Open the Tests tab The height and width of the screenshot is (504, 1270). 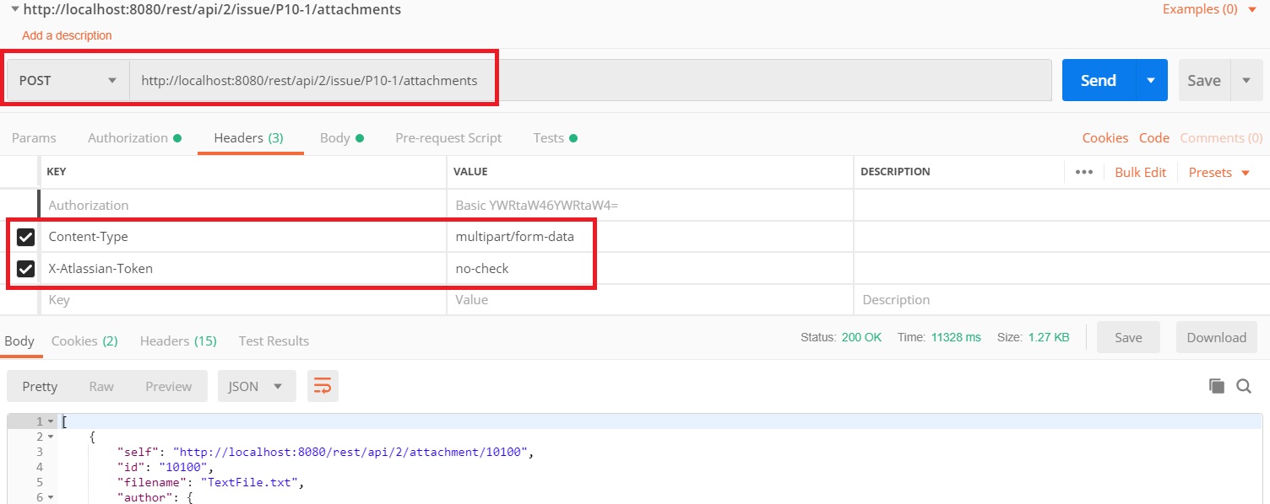click(x=555, y=137)
